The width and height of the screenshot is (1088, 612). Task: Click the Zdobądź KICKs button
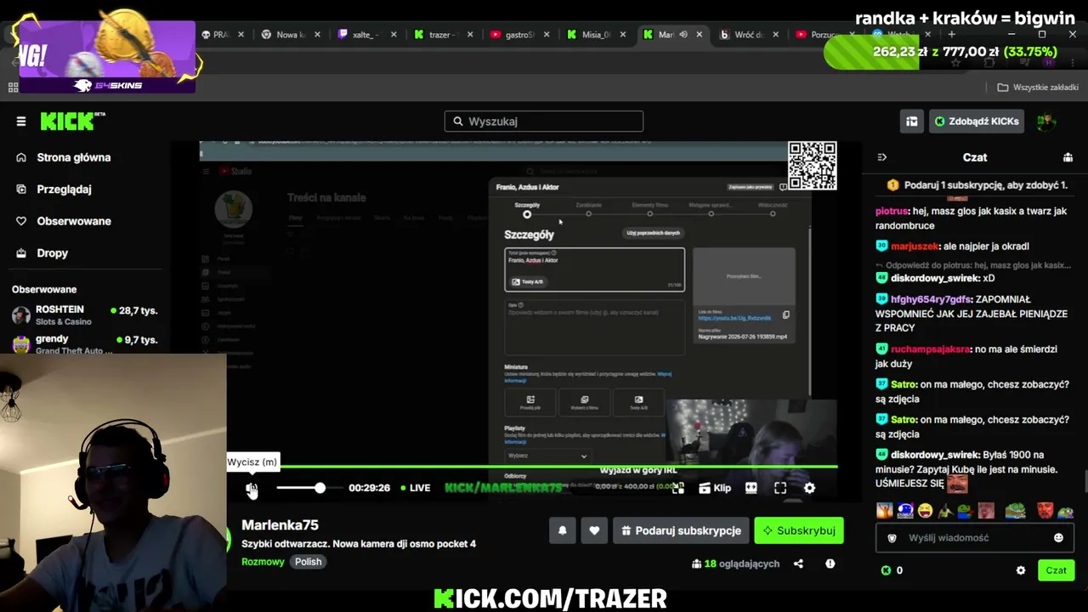point(976,122)
